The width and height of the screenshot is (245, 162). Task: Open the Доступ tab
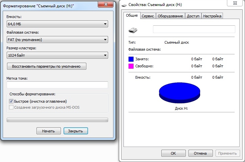(x=193, y=16)
